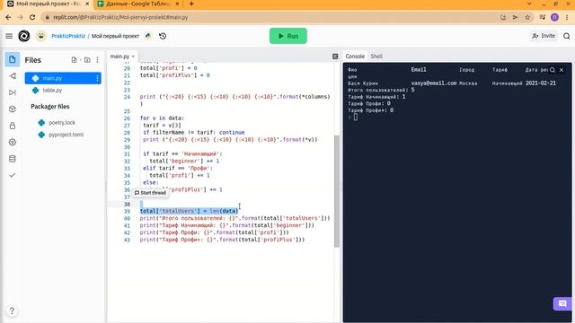Clear console with X icon
Viewport: 575px width, 323px height.
[562, 70]
